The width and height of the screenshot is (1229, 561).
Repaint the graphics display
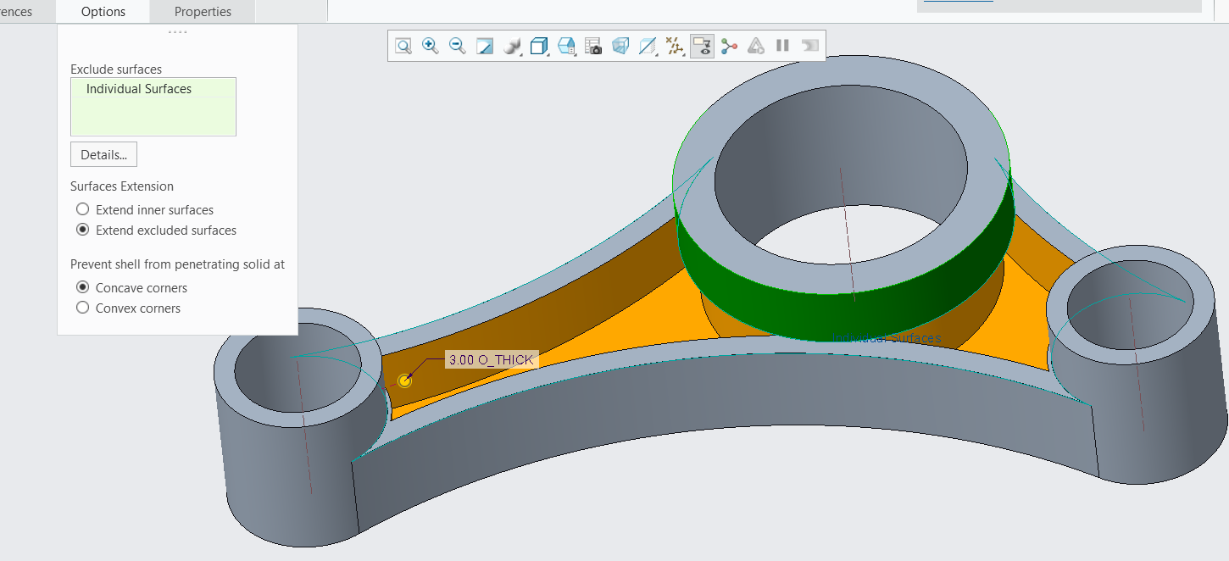tap(484, 46)
